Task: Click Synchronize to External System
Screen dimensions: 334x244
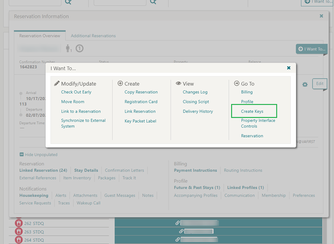Action: pos(83,123)
